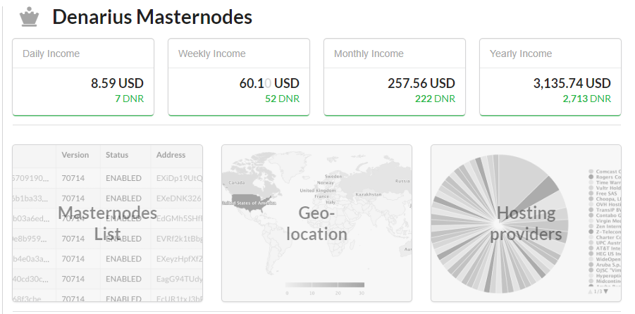
Task: Click the Rogers legend marker
Action: (x=591, y=177)
